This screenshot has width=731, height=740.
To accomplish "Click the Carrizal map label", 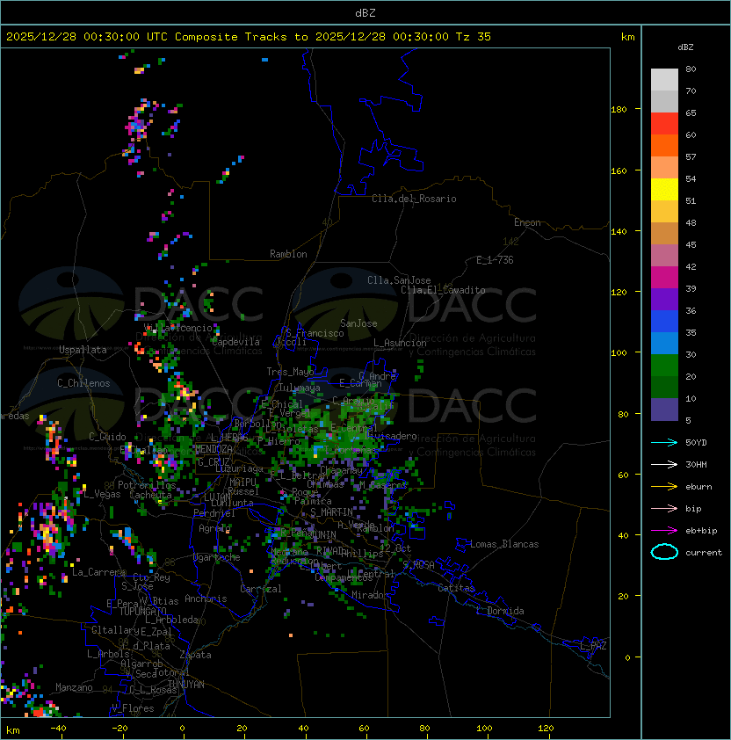I will (x=261, y=589).
